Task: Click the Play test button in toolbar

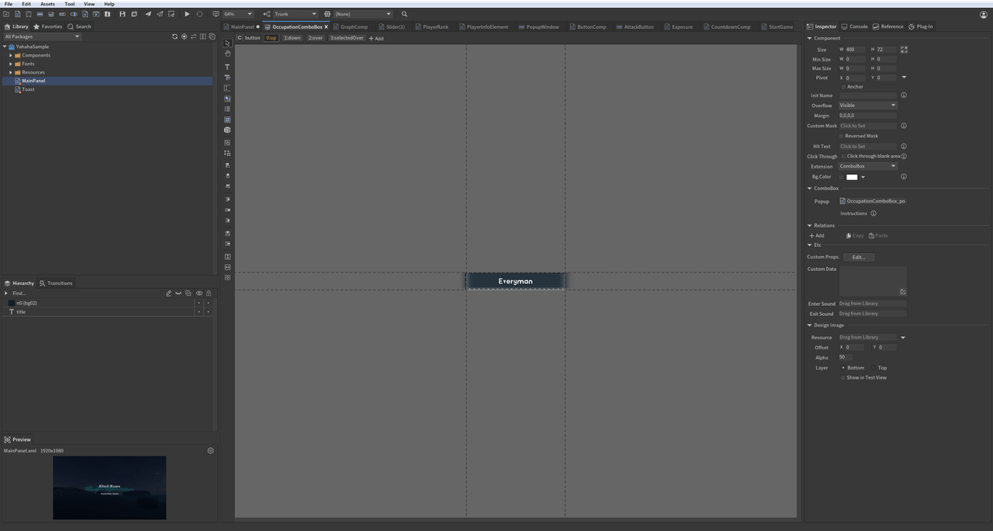Action: [187, 14]
